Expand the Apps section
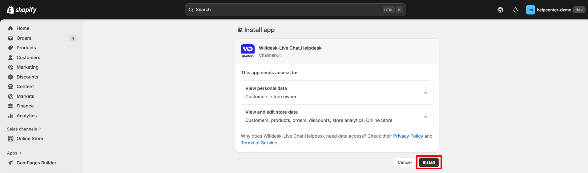 tap(14, 153)
